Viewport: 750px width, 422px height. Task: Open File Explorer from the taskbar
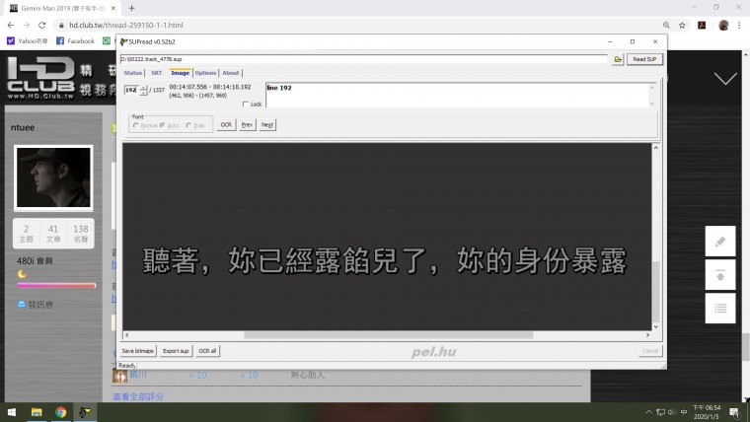pyautogui.click(x=37, y=412)
